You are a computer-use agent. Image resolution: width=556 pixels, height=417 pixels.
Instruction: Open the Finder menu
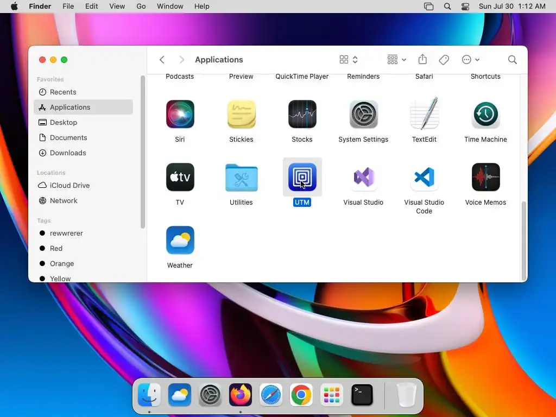(x=40, y=7)
